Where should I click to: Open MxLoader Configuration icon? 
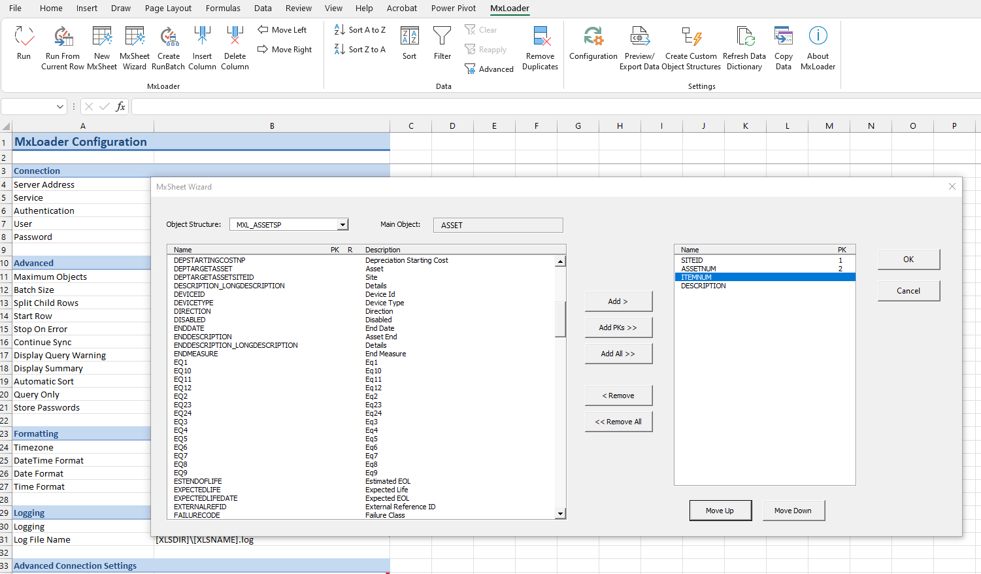click(x=593, y=37)
